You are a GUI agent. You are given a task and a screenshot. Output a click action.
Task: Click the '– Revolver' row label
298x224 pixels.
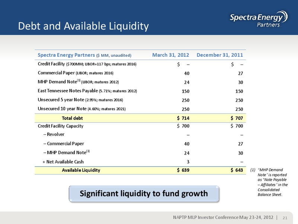point(54,134)
